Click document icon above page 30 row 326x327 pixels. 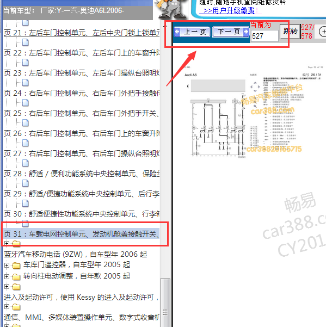click(25, 203)
